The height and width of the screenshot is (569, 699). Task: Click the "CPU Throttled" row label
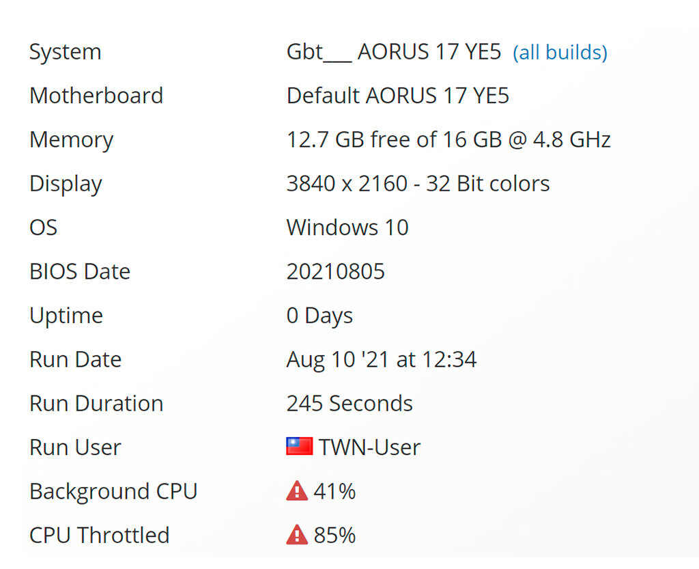pos(99,535)
